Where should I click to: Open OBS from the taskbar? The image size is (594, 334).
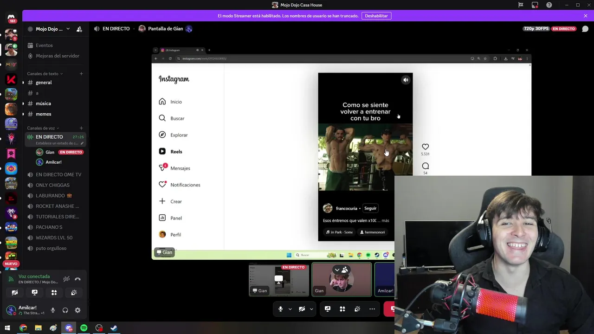click(99, 328)
